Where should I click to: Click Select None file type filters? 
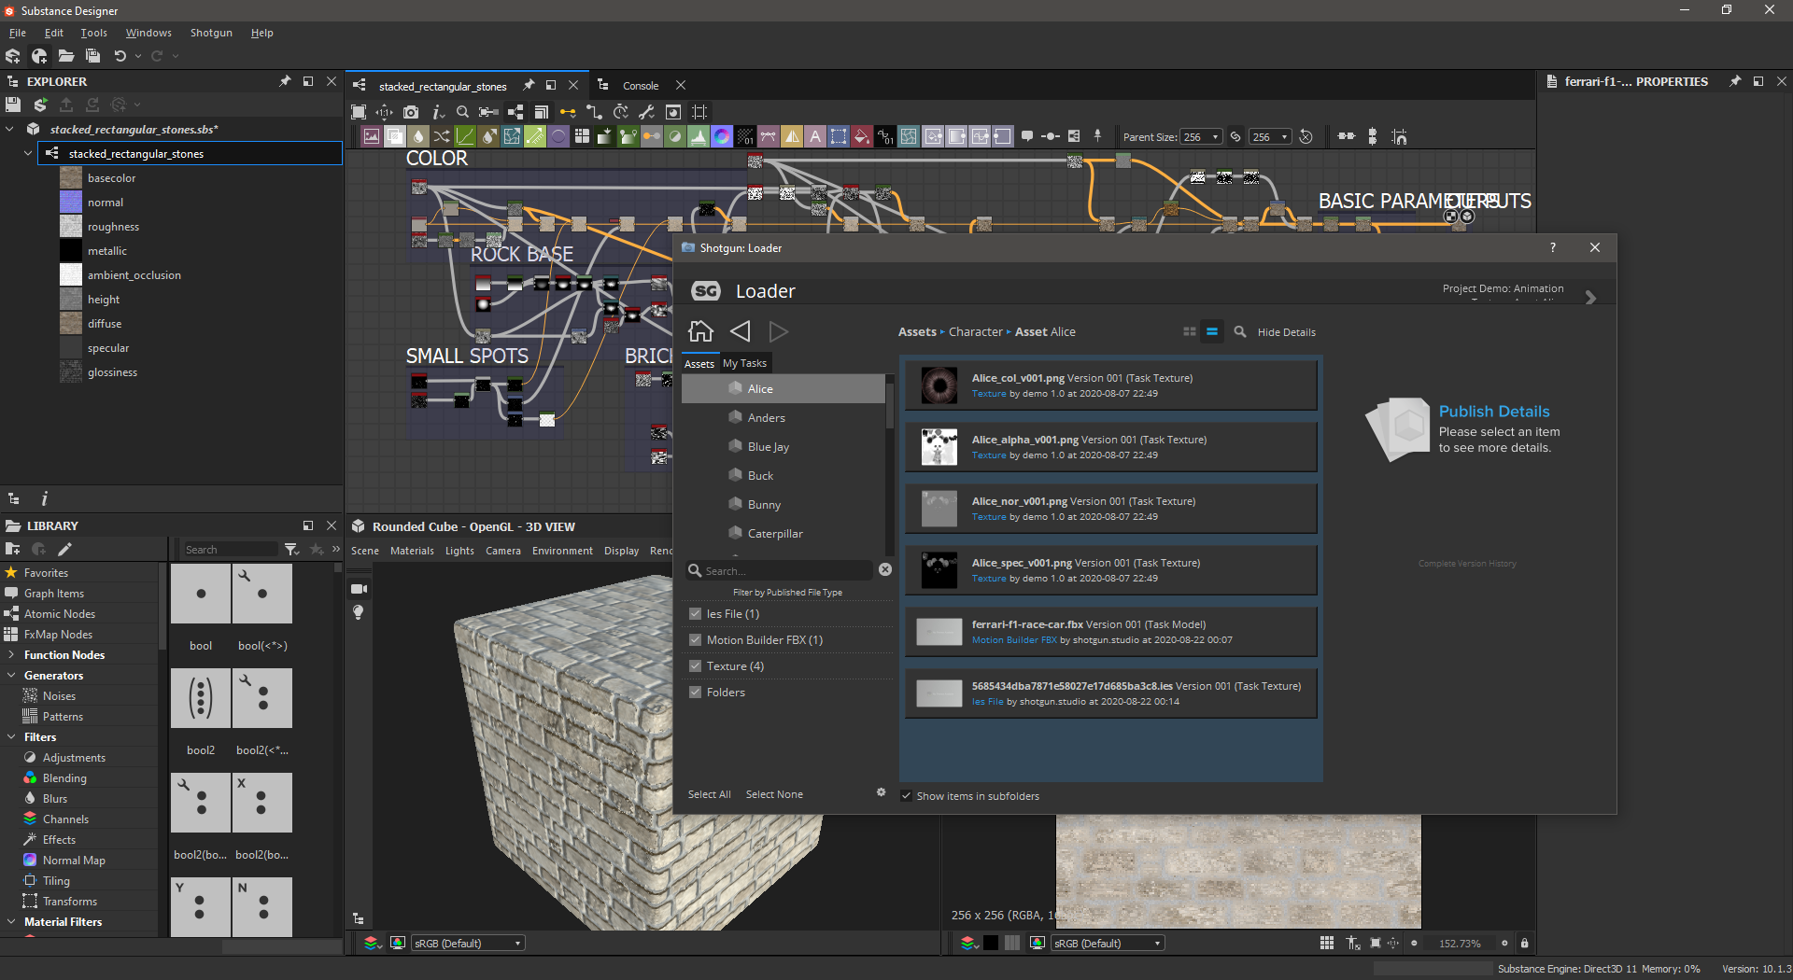[774, 794]
